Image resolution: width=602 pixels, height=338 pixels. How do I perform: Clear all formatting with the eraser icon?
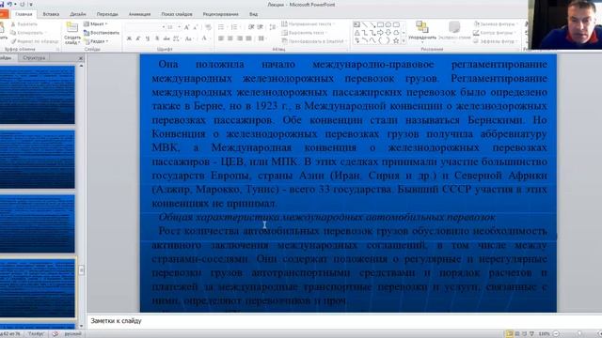pyautogui.click(x=208, y=27)
